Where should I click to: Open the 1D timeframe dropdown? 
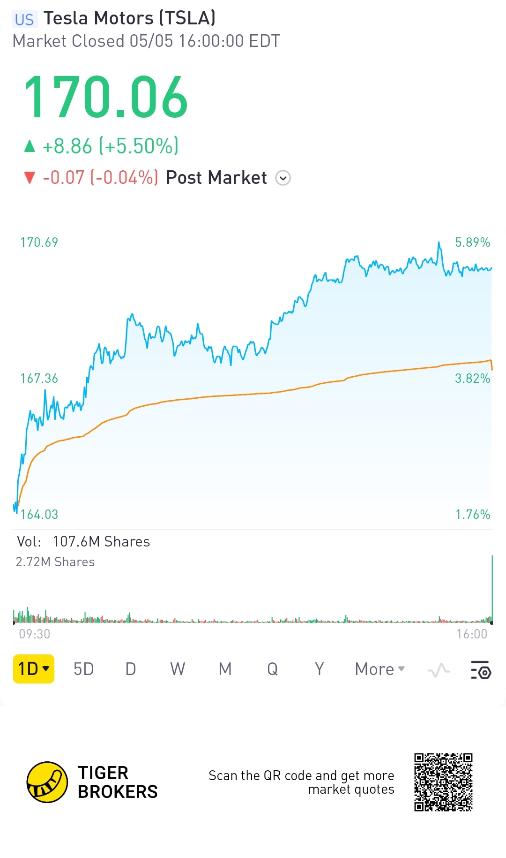[x=34, y=669]
